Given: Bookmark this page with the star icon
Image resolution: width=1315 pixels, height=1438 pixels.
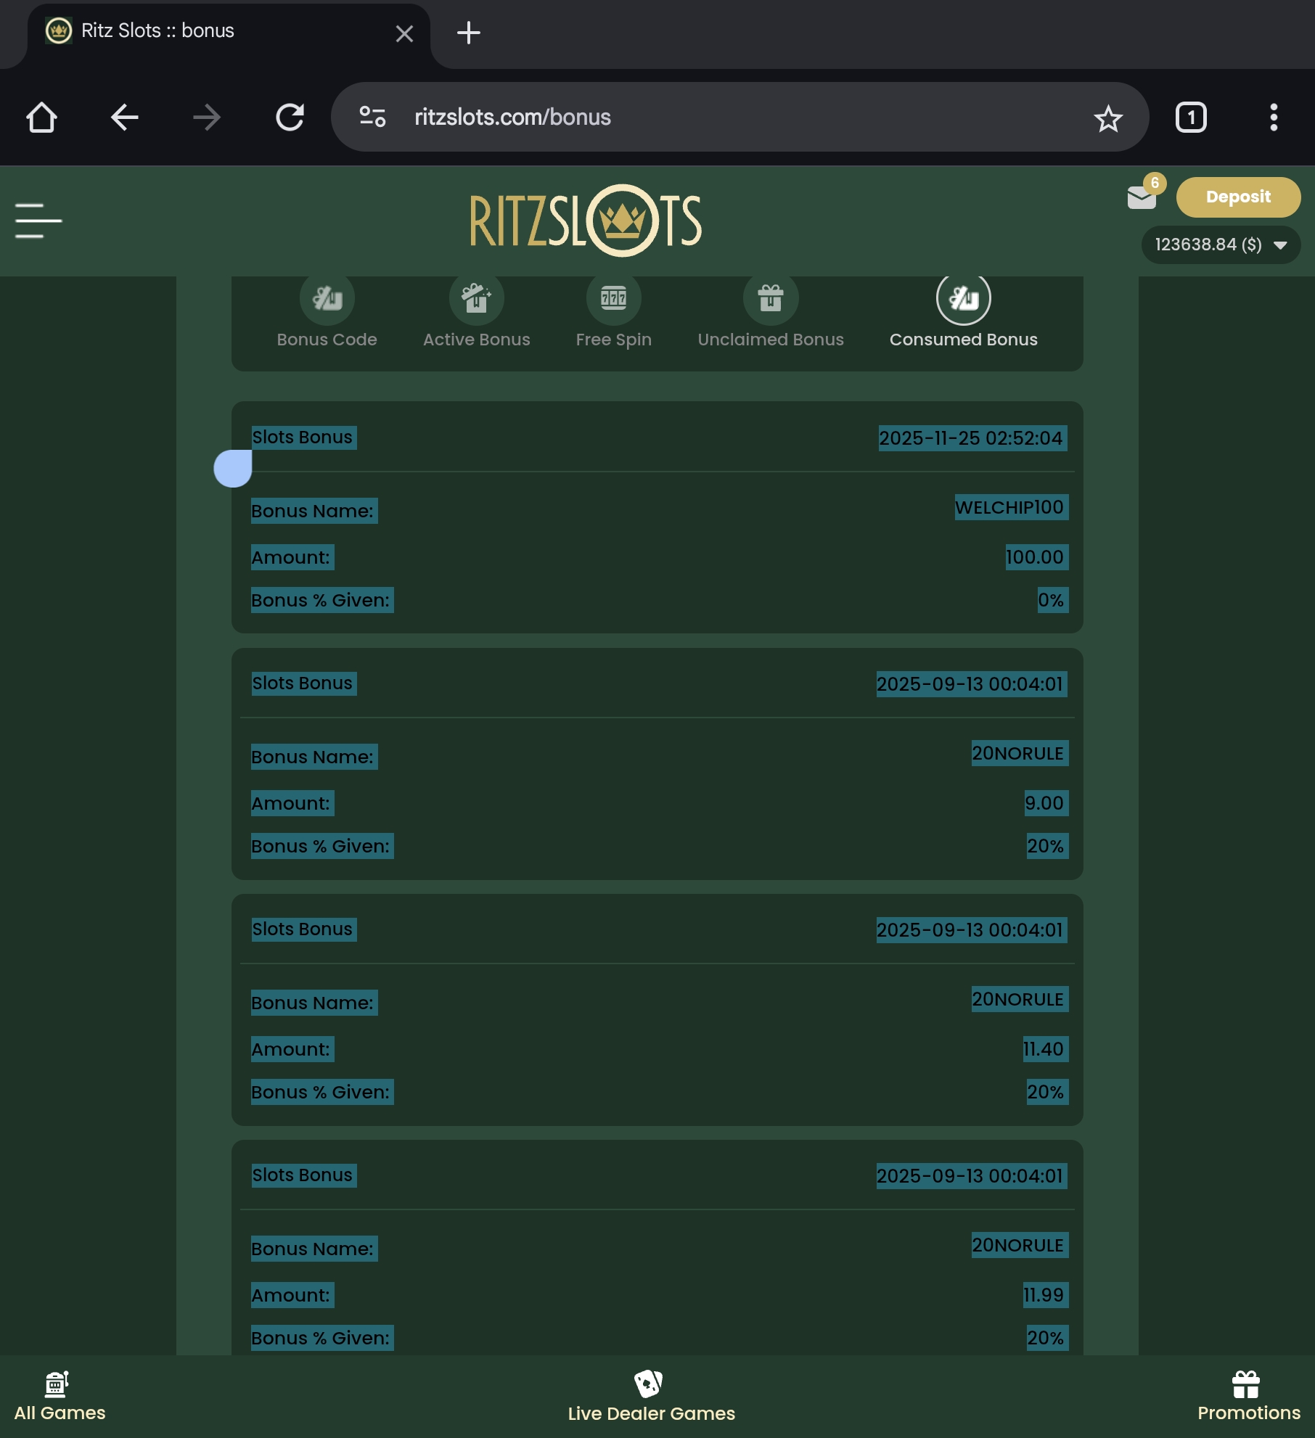Looking at the screenshot, I should (x=1107, y=118).
